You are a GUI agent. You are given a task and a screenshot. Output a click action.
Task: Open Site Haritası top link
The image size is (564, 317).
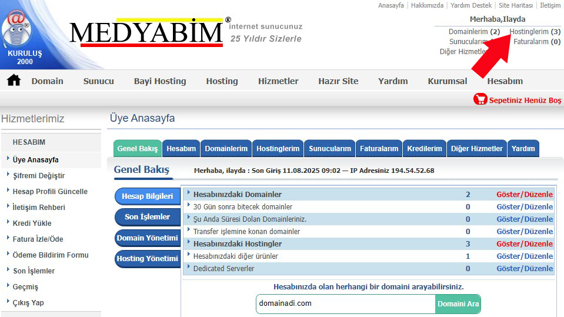[515, 5]
